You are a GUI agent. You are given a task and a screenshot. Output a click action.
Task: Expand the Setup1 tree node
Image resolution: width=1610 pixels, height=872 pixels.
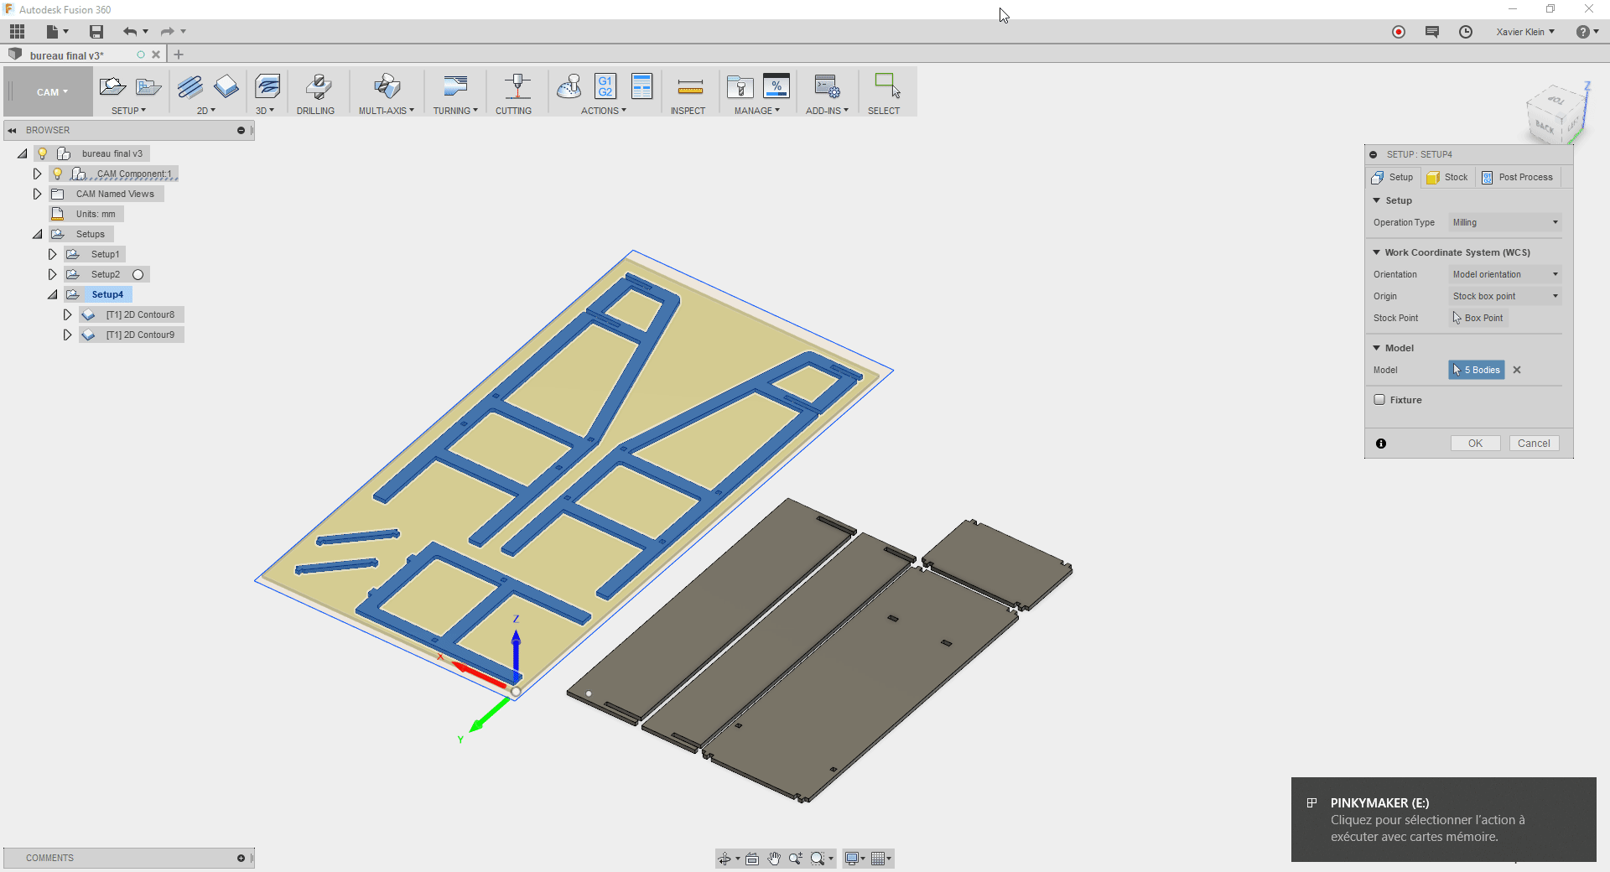(52, 254)
